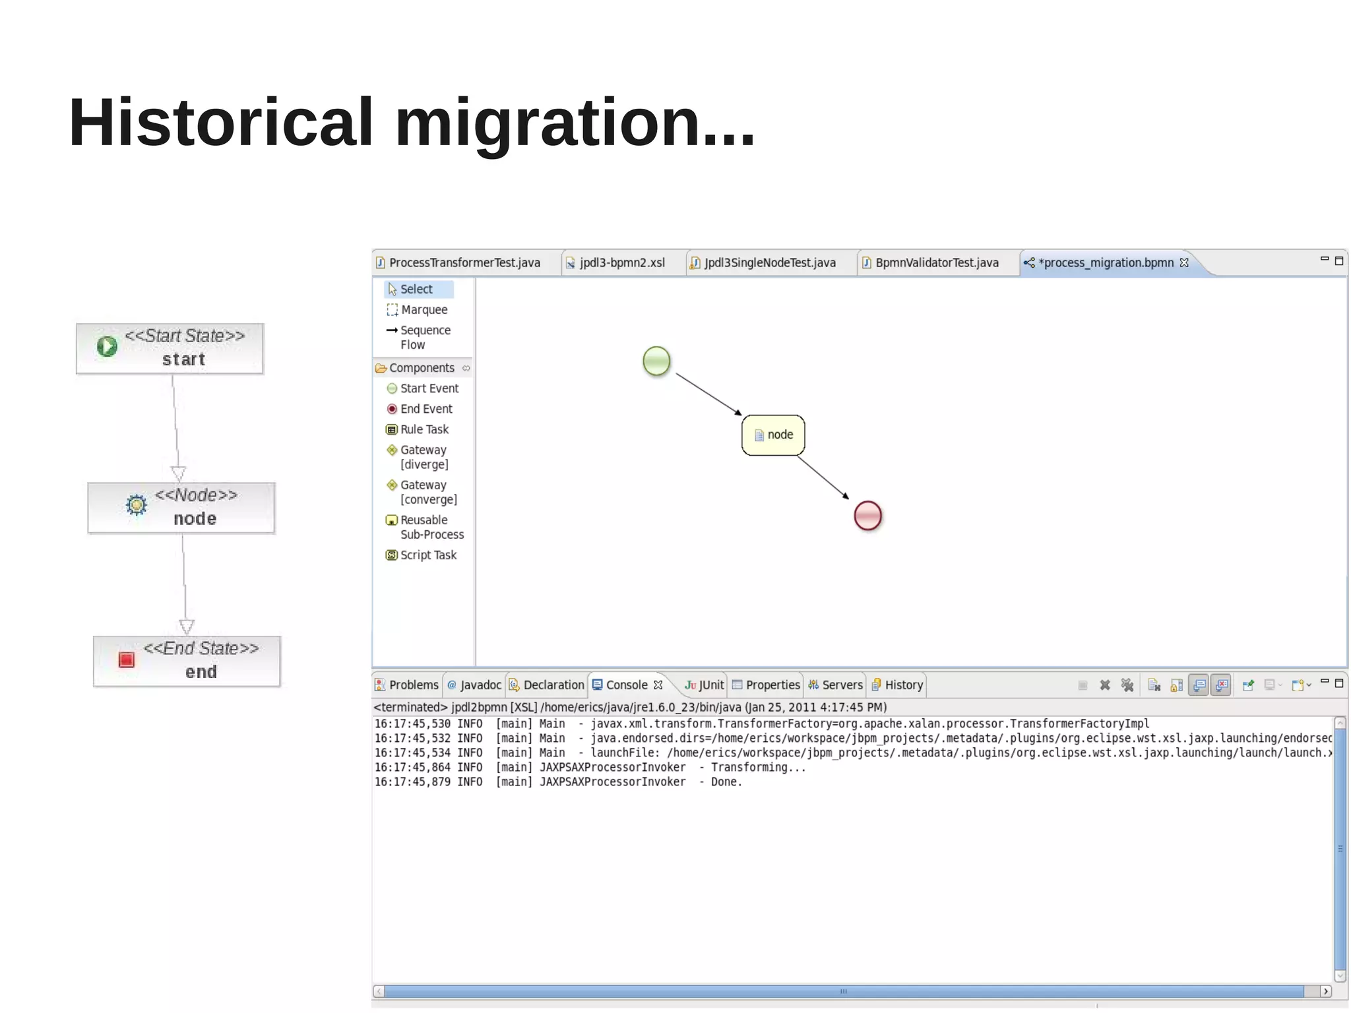
Task: Click the console horizontal scrollbar
Action: 843,991
